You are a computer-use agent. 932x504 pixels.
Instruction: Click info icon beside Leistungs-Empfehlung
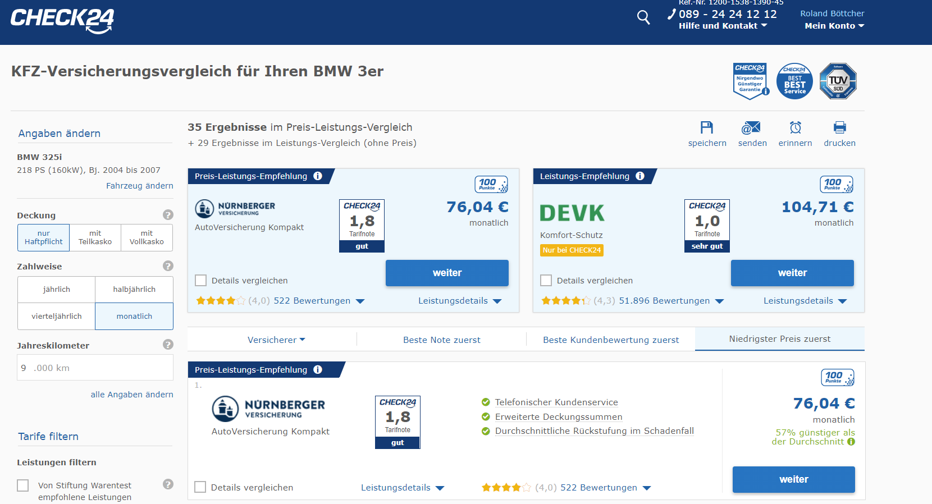coord(640,176)
